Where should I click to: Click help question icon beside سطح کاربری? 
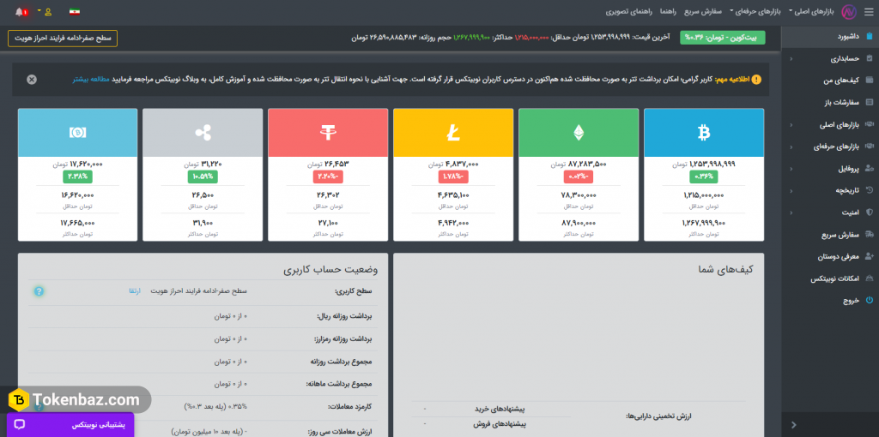click(x=38, y=291)
